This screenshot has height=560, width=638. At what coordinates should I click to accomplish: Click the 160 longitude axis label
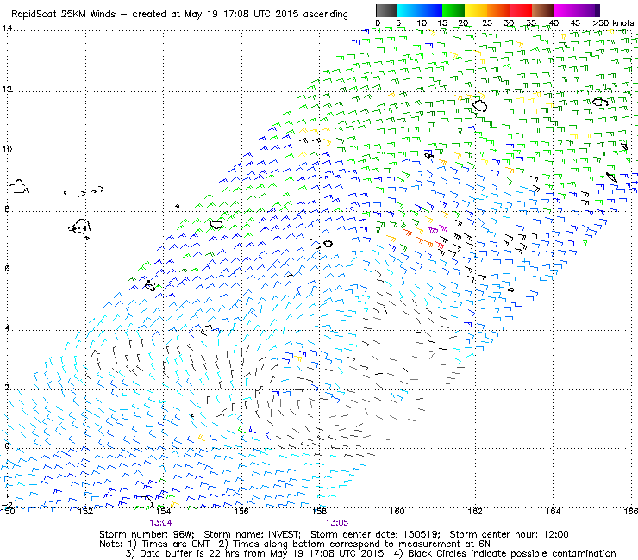tap(397, 511)
